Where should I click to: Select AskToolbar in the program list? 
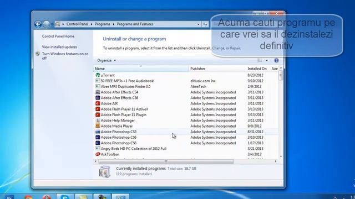point(110,154)
